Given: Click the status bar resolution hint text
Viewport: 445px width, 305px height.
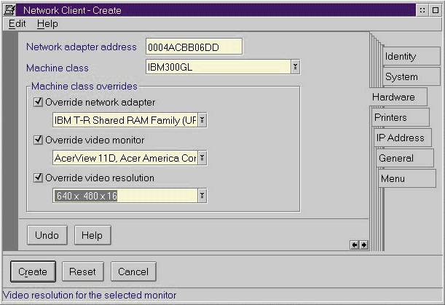Looking at the screenshot, I should (x=90, y=295).
